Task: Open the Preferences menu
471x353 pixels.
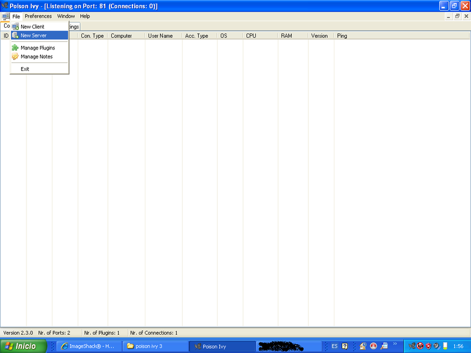Action: click(x=38, y=16)
